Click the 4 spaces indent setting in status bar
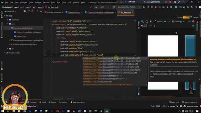Image resolution: width=201 pixels, height=113 pixels. [171, 106]
